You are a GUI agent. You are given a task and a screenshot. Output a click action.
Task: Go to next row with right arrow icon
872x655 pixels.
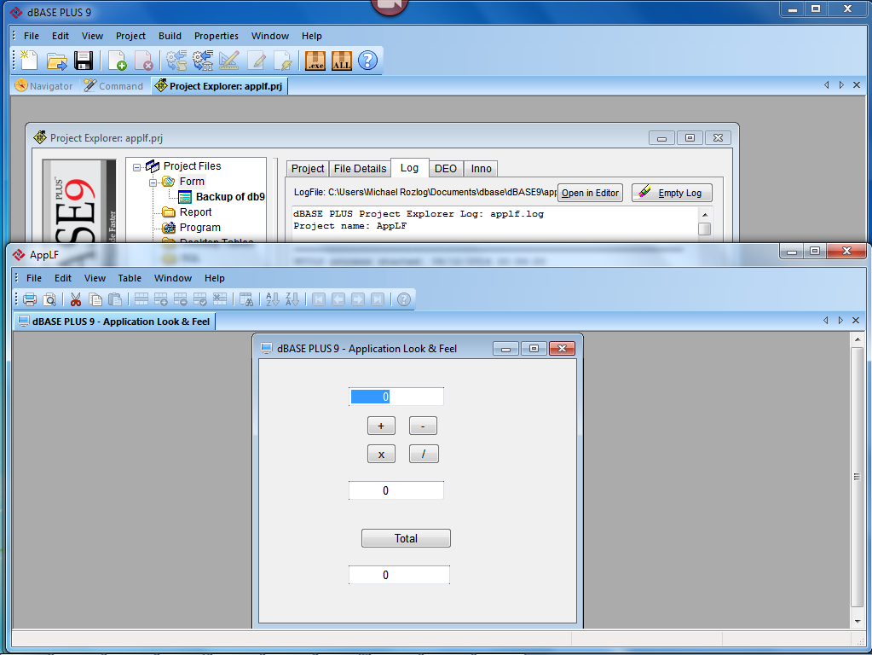tap(358, 299)
